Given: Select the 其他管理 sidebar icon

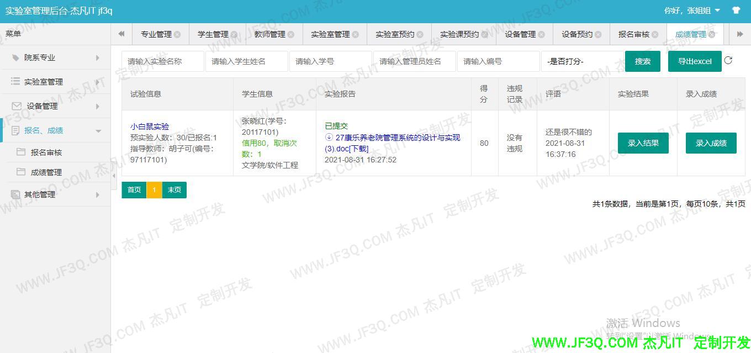Looking at the screenshot, I should (x=17, y=194).
